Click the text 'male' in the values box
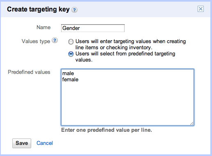The height and width of the screenshot is (156, 212). (68, 73)
